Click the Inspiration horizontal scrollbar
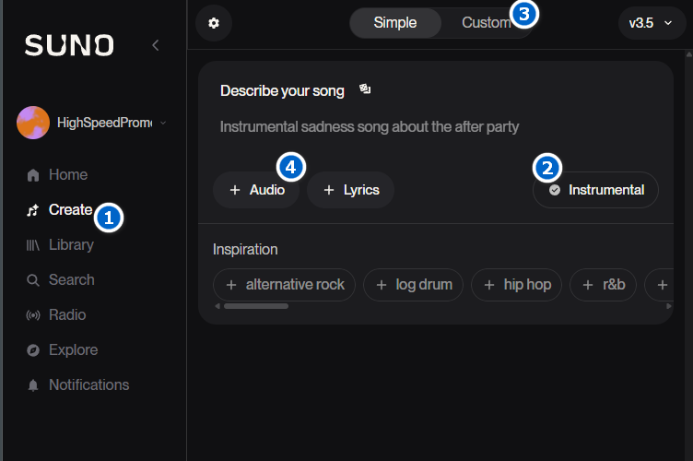Screen dimensions: 693x461 [255, 306]
